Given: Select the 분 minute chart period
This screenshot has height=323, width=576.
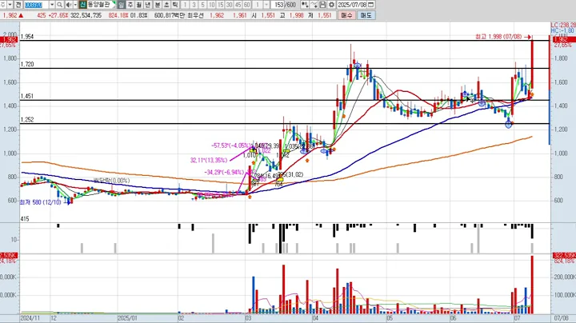Looking at the screenshot, I should 158,5.
